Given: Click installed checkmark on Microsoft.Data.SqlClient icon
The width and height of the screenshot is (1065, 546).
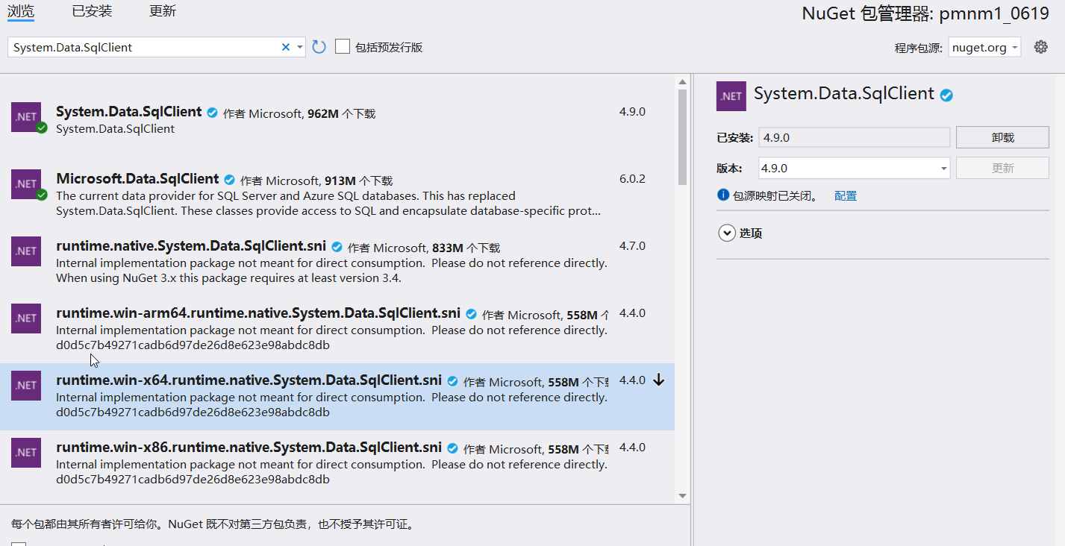Looking at the screenshot, I should click(42, 195).
